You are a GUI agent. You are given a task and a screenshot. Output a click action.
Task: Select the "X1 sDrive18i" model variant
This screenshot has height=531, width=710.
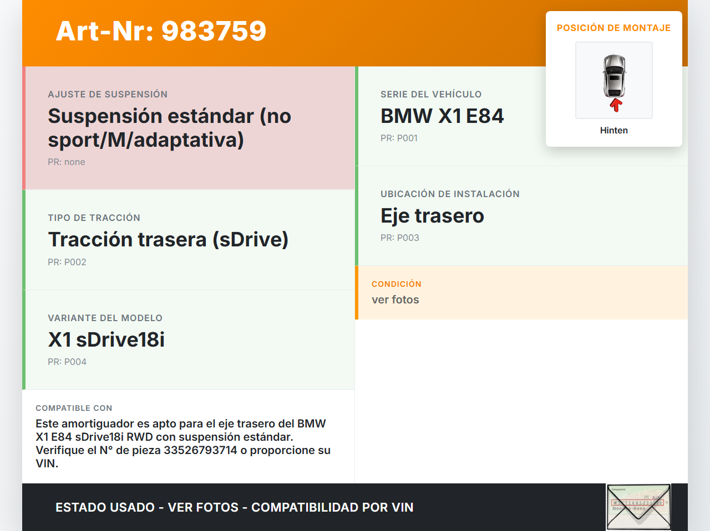tap(106, 339)
